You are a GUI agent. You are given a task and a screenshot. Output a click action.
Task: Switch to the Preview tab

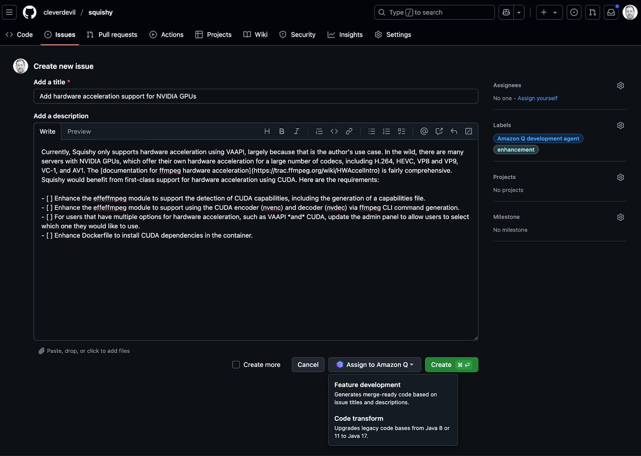pos(79,131)
